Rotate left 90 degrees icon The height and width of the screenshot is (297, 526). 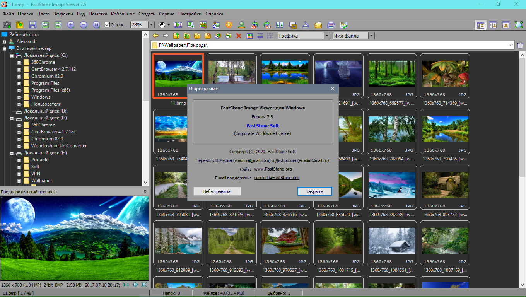tap(254, 25)
